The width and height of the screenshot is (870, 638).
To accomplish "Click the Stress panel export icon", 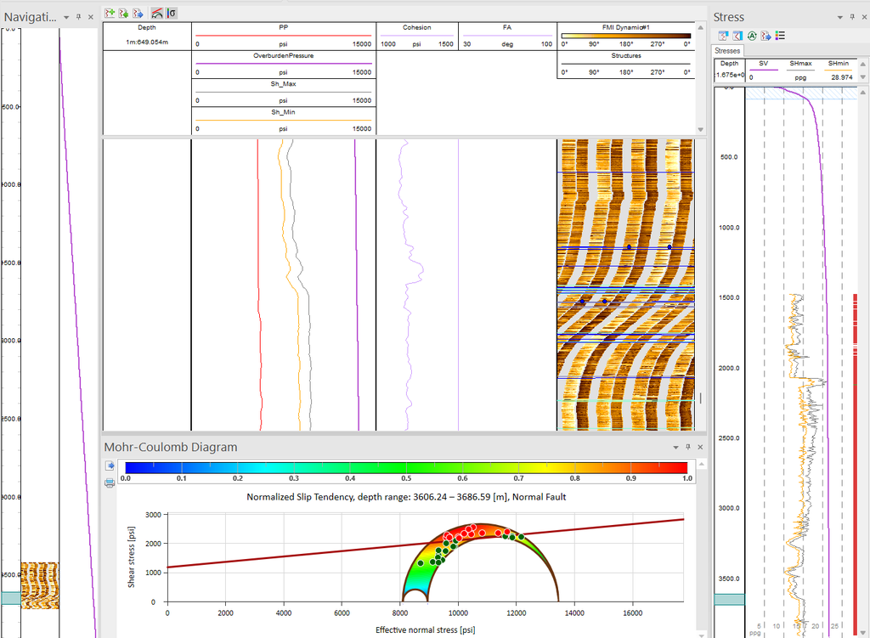I will click(x=765, y=36).
